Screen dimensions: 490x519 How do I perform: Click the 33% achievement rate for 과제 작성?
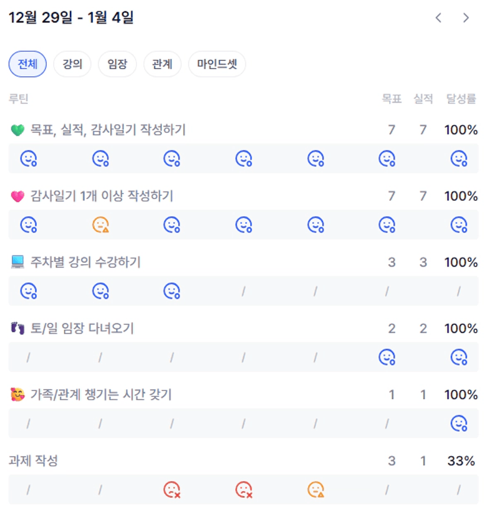[x=461, y=460]
